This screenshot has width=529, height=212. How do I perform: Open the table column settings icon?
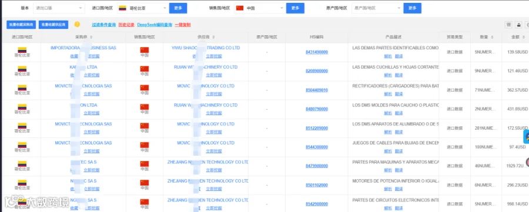(508, 25)
